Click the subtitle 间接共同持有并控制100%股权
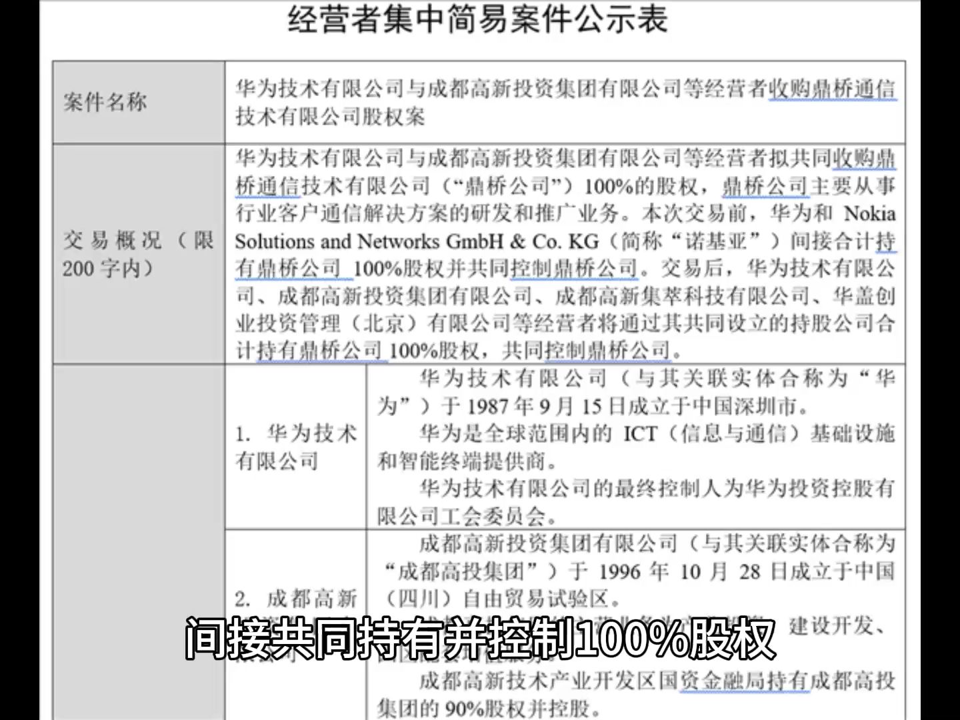 [480, 639]
